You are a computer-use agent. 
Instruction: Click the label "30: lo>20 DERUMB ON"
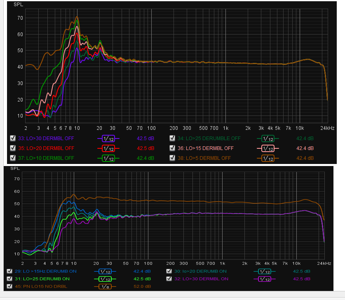(x=200, y=271)
